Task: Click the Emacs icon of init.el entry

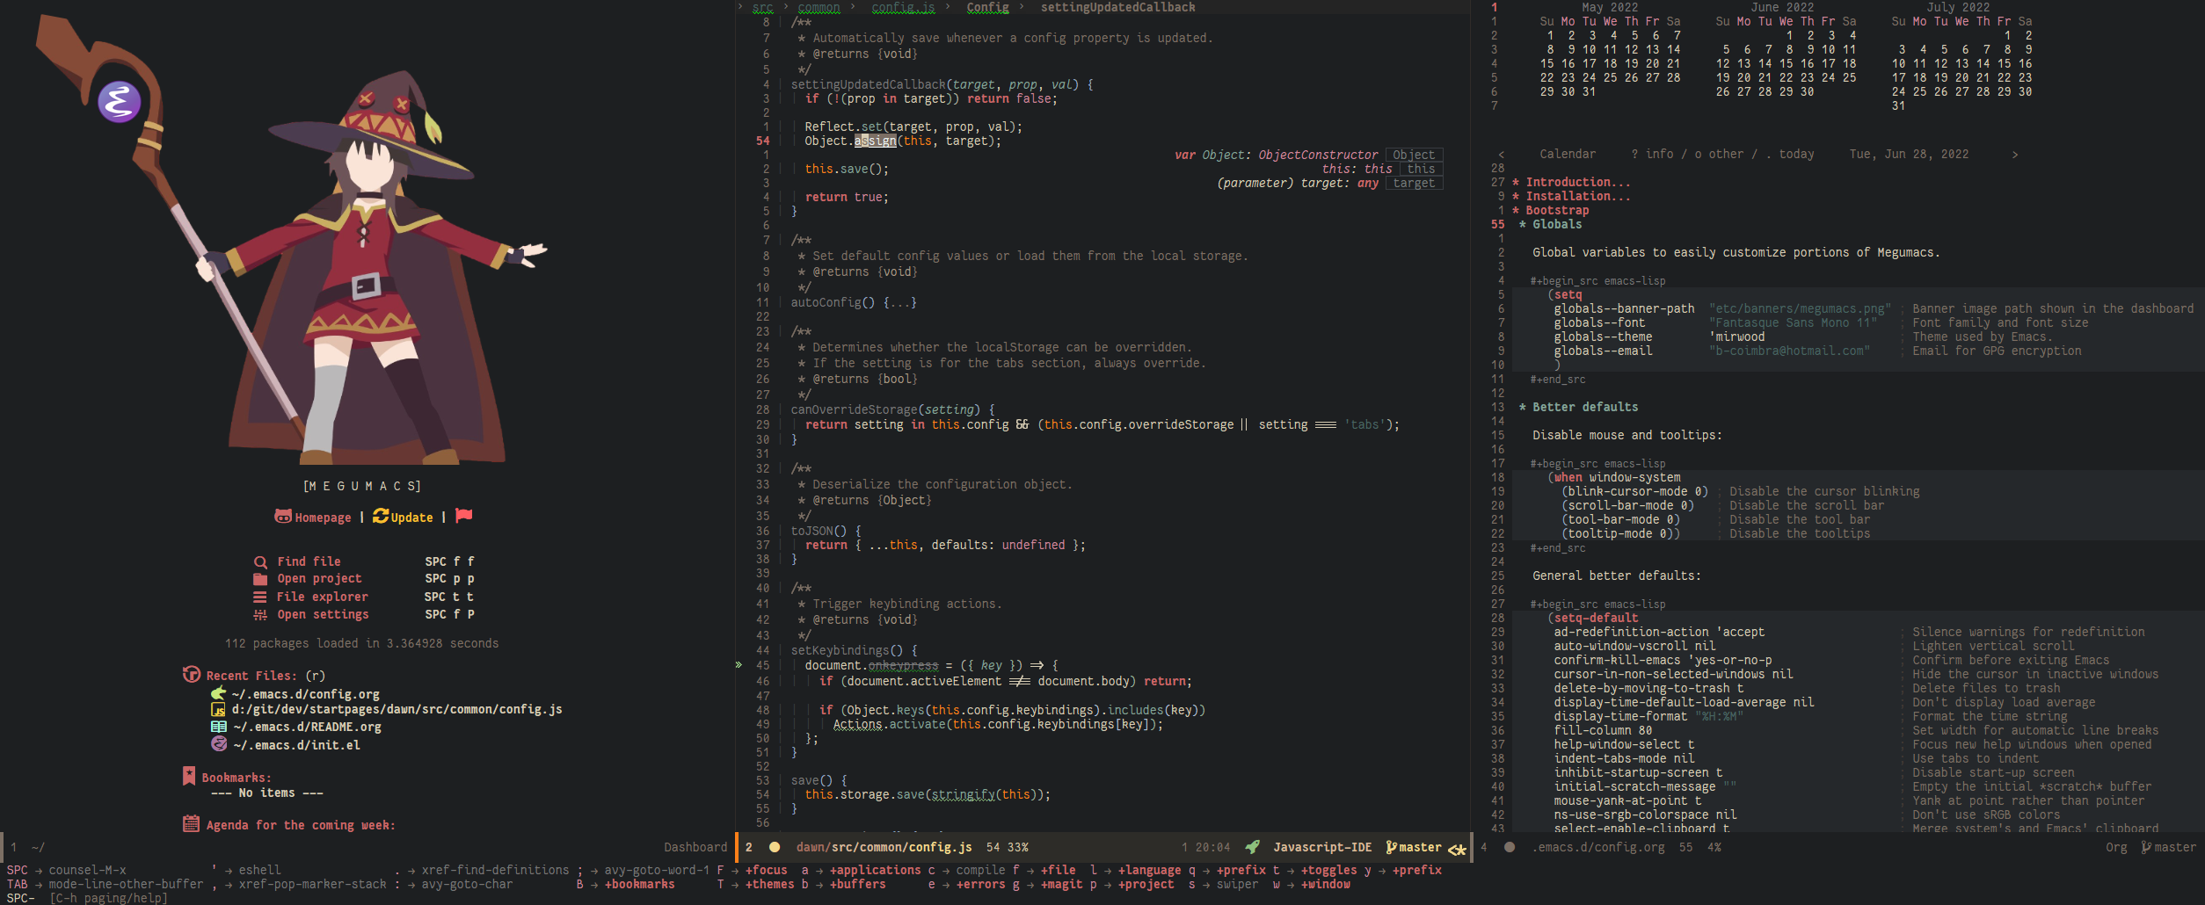Action: [219, 744]
